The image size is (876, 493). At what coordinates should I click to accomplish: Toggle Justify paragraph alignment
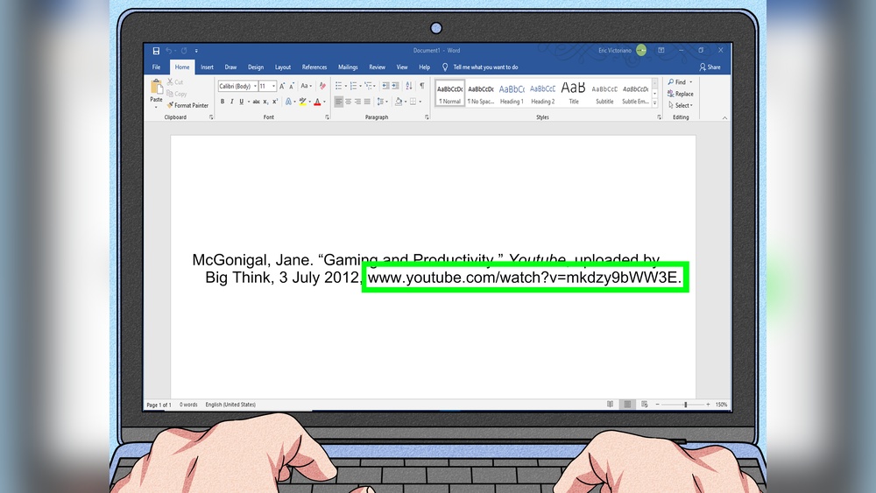[x=367, y=102]
